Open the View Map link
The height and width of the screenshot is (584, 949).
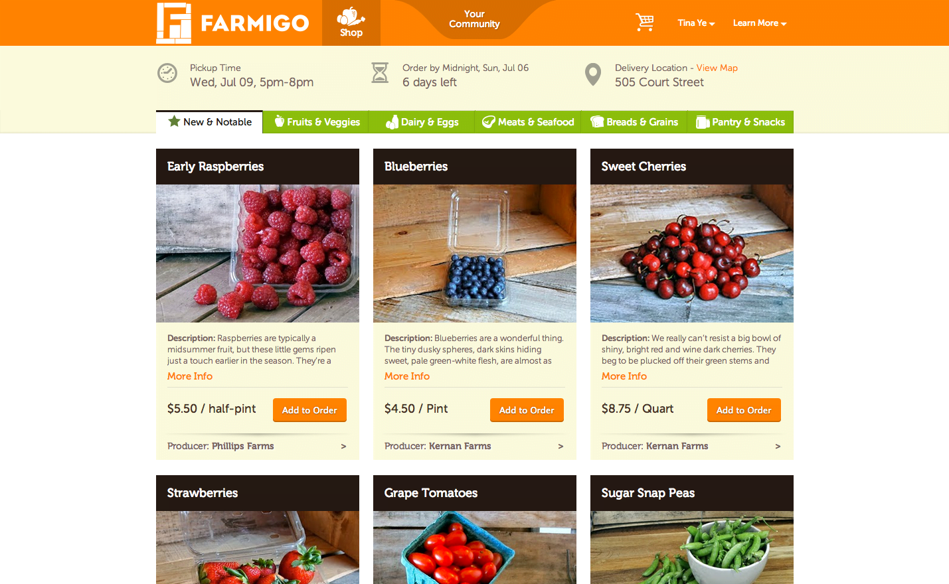pyautogui.click(x=717, y=68)
